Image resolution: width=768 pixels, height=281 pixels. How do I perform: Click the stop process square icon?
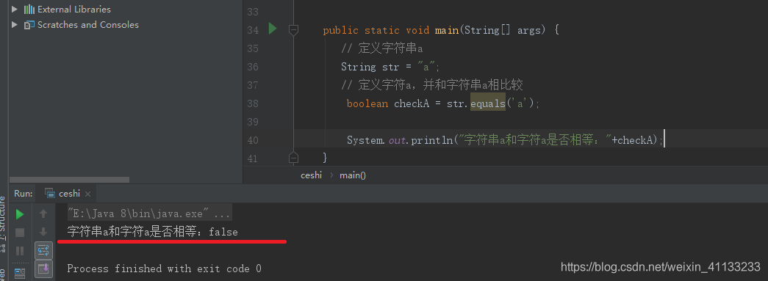(20, 232)
